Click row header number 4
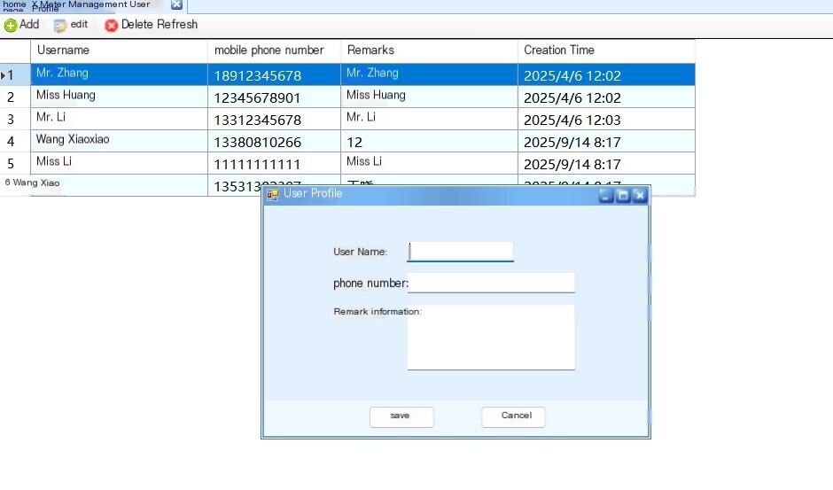The image size is (833, 490). [15, 142]
